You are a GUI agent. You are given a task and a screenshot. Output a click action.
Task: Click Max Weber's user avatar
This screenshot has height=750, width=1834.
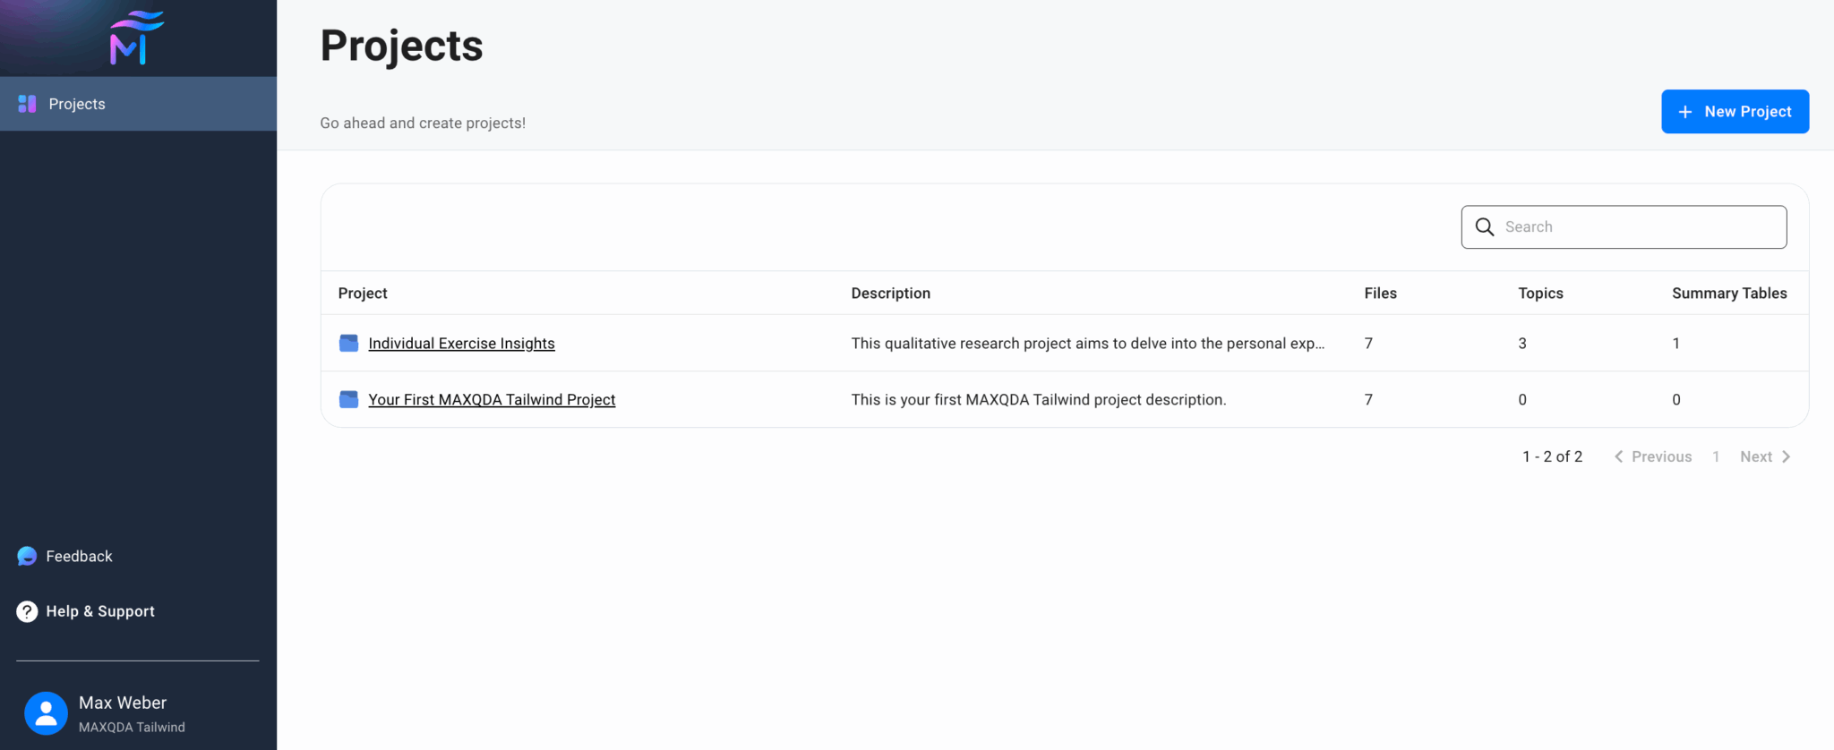coord(46,713)
